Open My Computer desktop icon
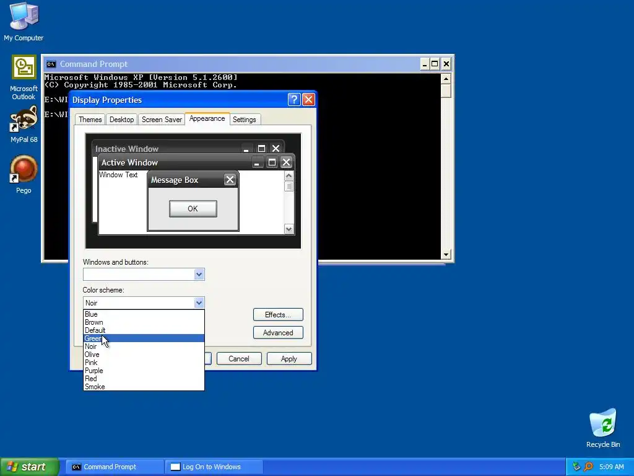634x476 pixels. pyautogui.click(x=24, y=22)
